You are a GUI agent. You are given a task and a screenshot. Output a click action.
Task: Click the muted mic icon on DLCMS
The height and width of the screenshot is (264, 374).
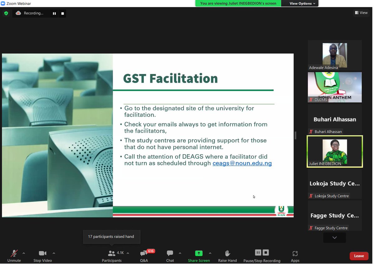coord(311,100)
